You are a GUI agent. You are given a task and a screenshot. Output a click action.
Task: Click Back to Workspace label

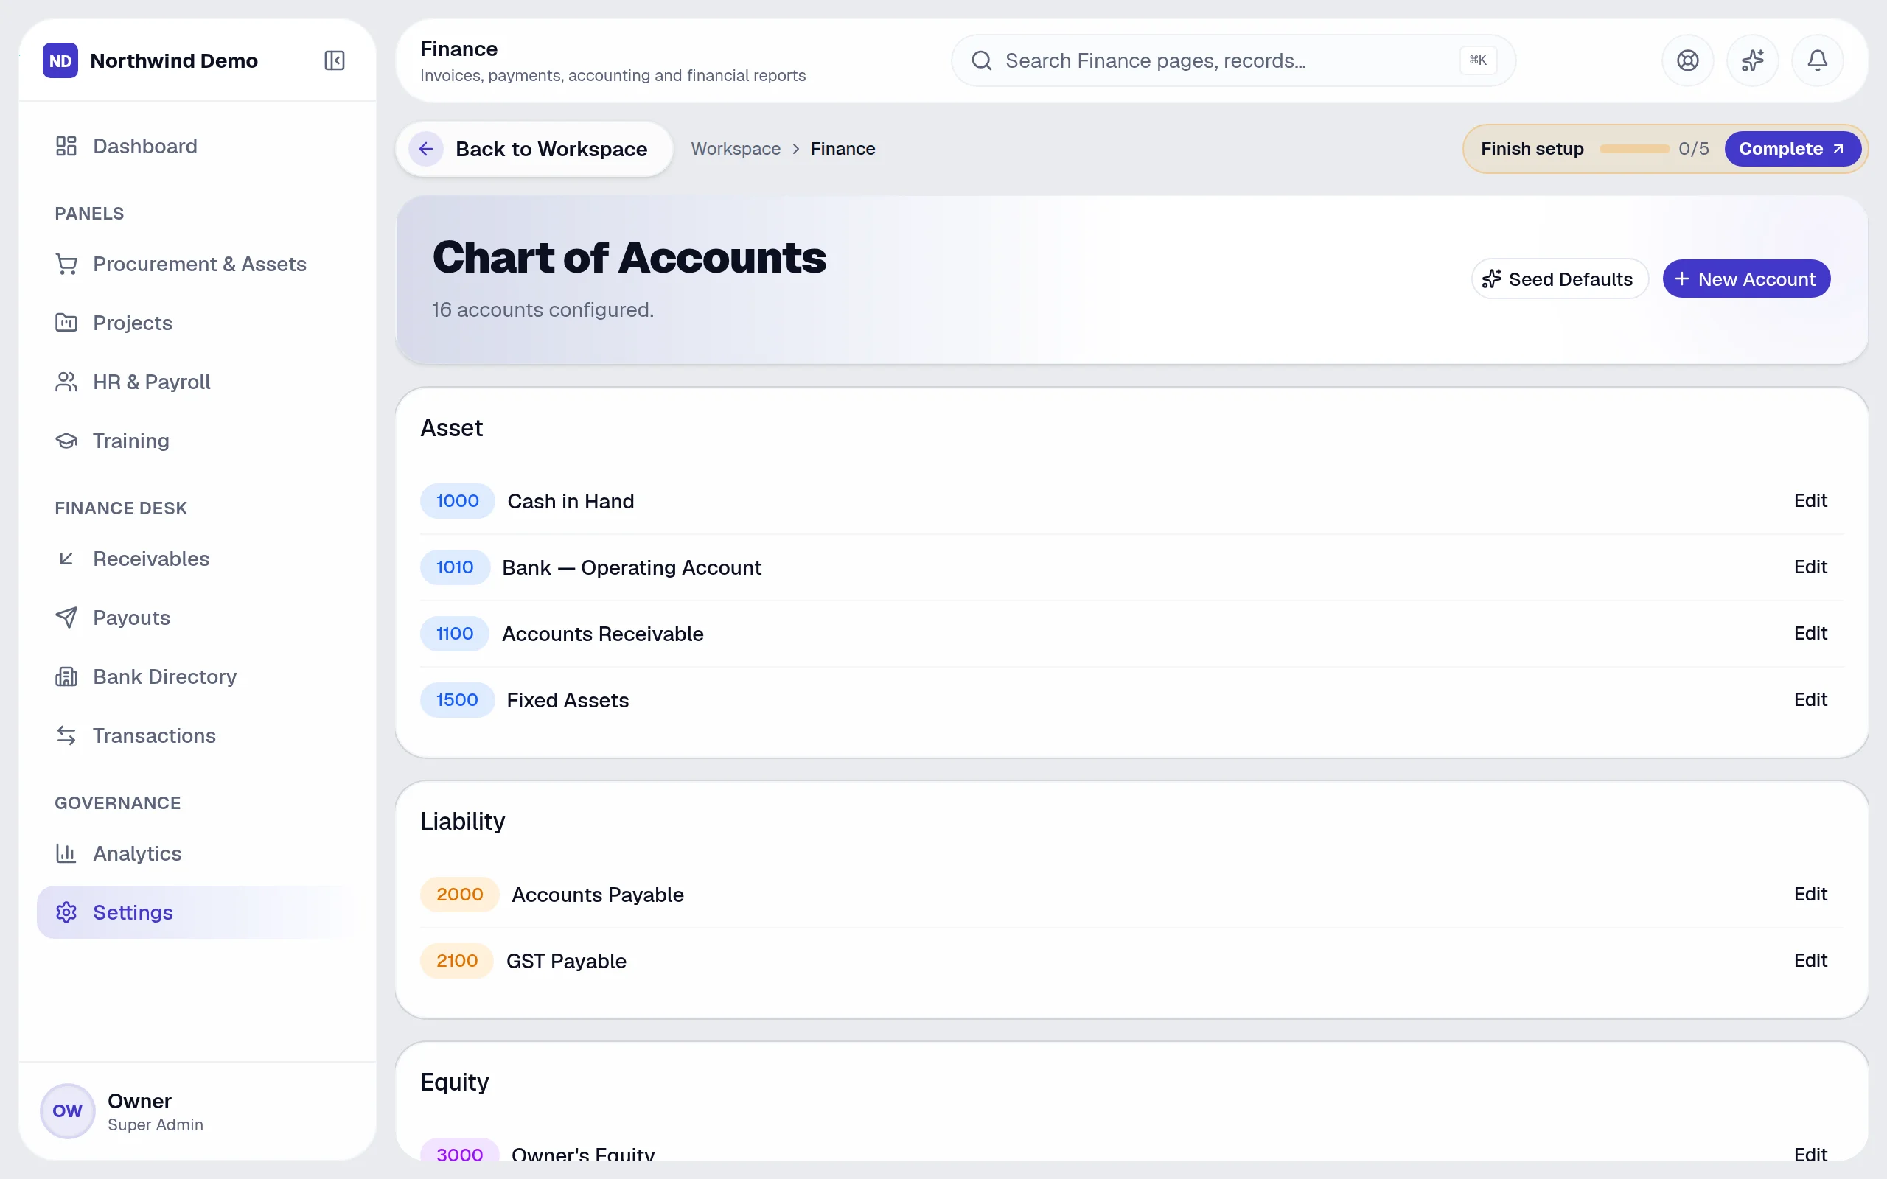click(551, 149)
